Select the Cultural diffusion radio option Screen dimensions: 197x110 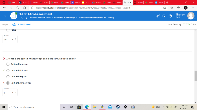click(x=8, y=71)
